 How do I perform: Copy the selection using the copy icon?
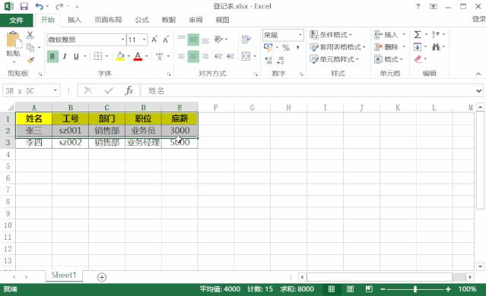(30, 47)
